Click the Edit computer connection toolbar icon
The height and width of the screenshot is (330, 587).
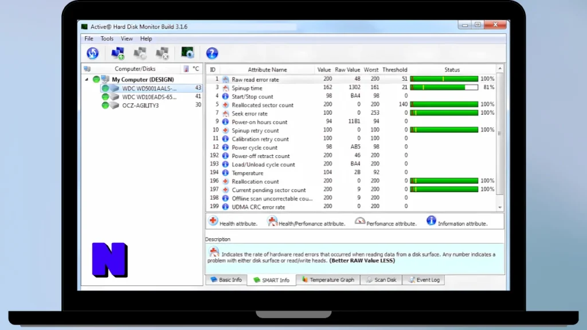(x=140, y=53)
